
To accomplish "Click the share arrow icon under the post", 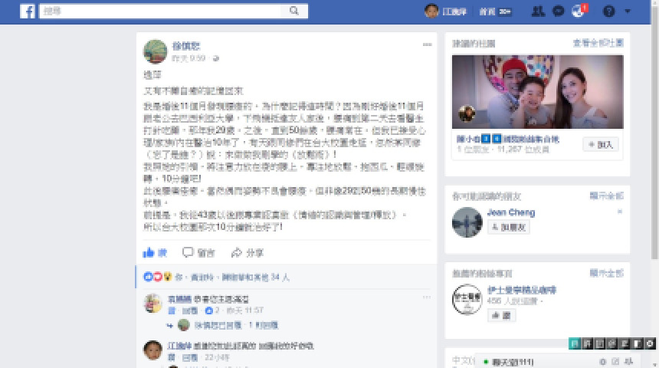I will point(237,252).
